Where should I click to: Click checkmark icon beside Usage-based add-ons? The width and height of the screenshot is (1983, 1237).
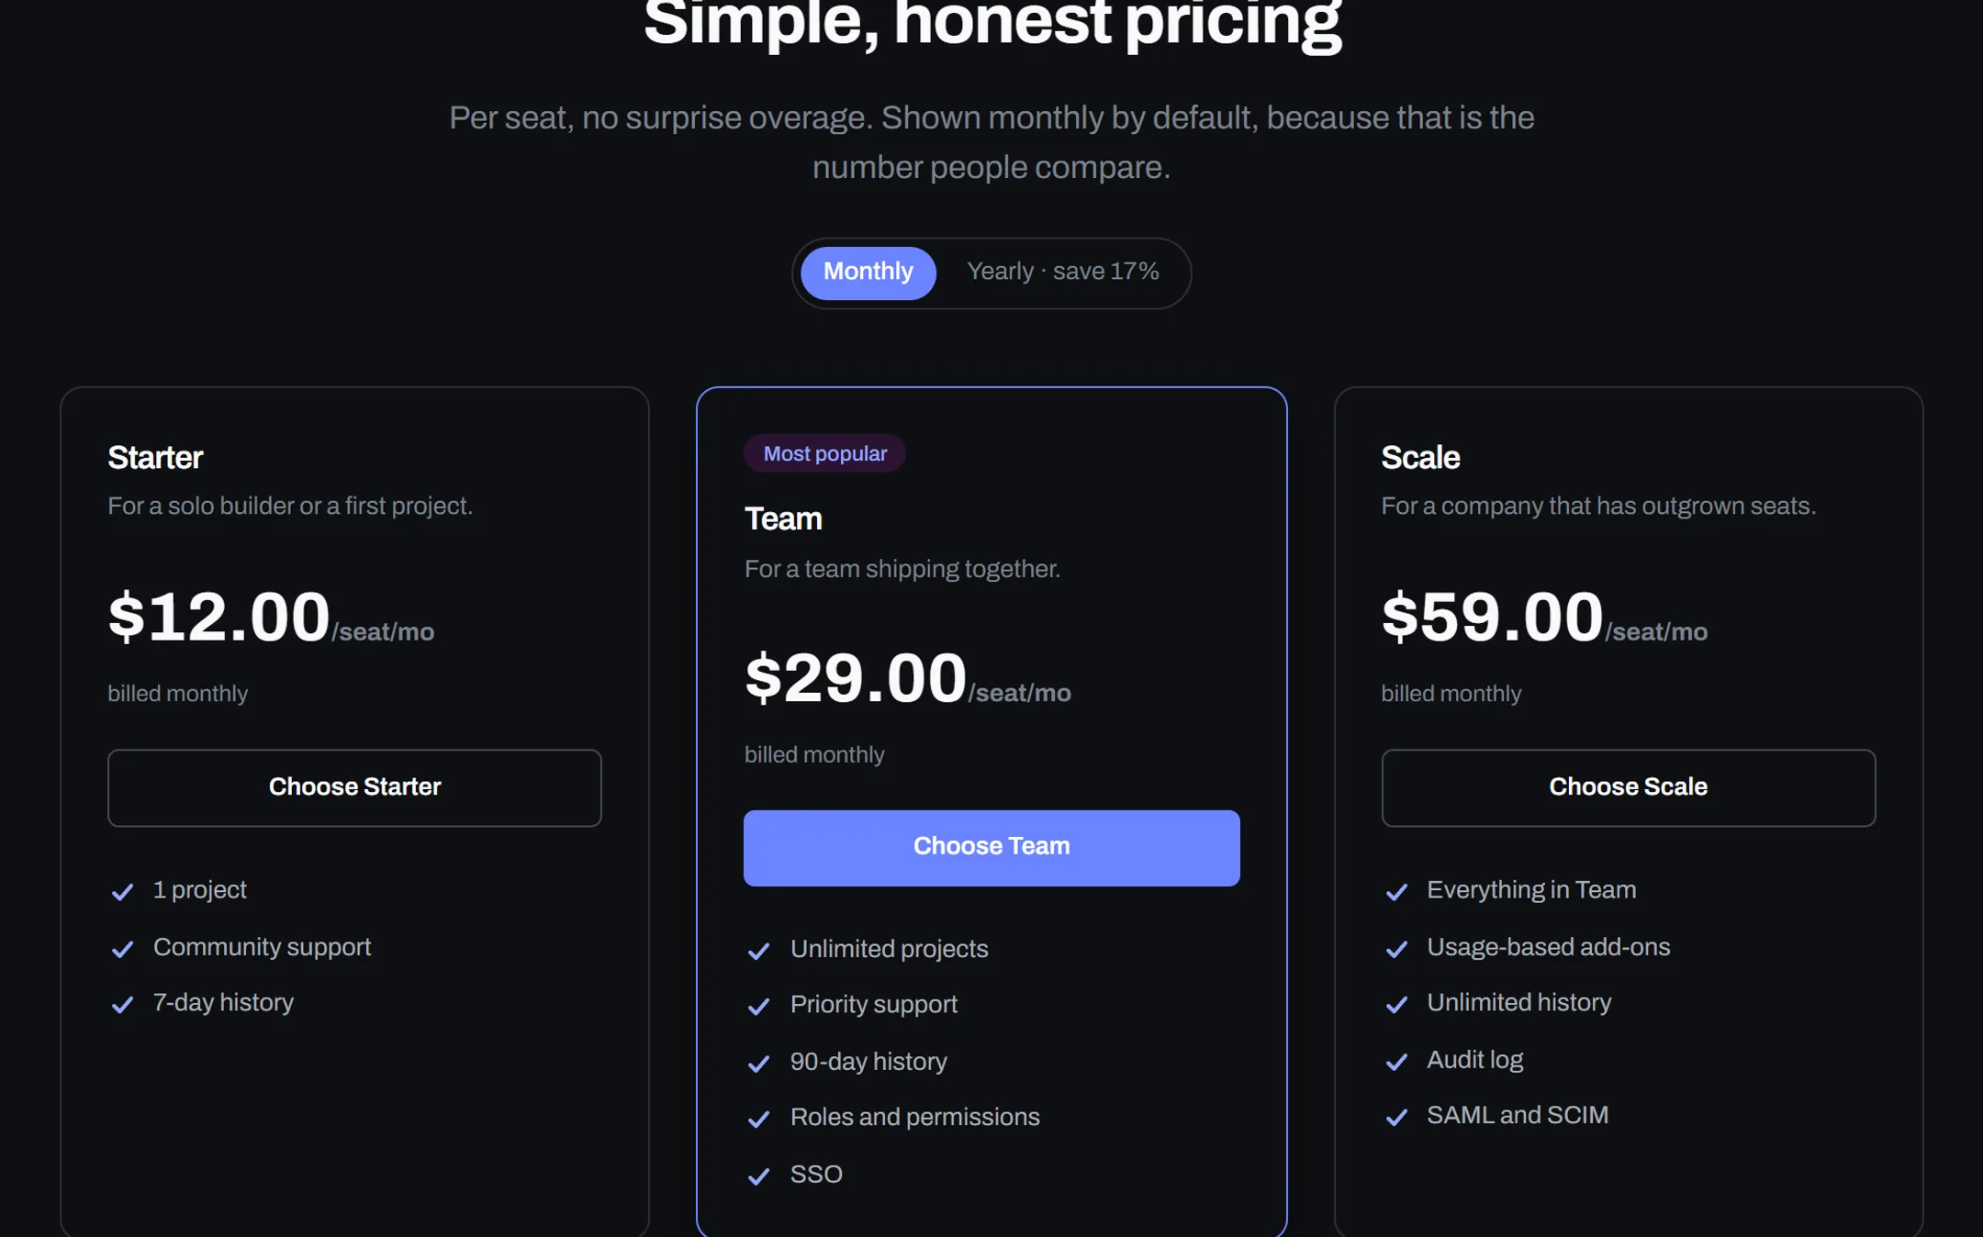(1396, 948)
